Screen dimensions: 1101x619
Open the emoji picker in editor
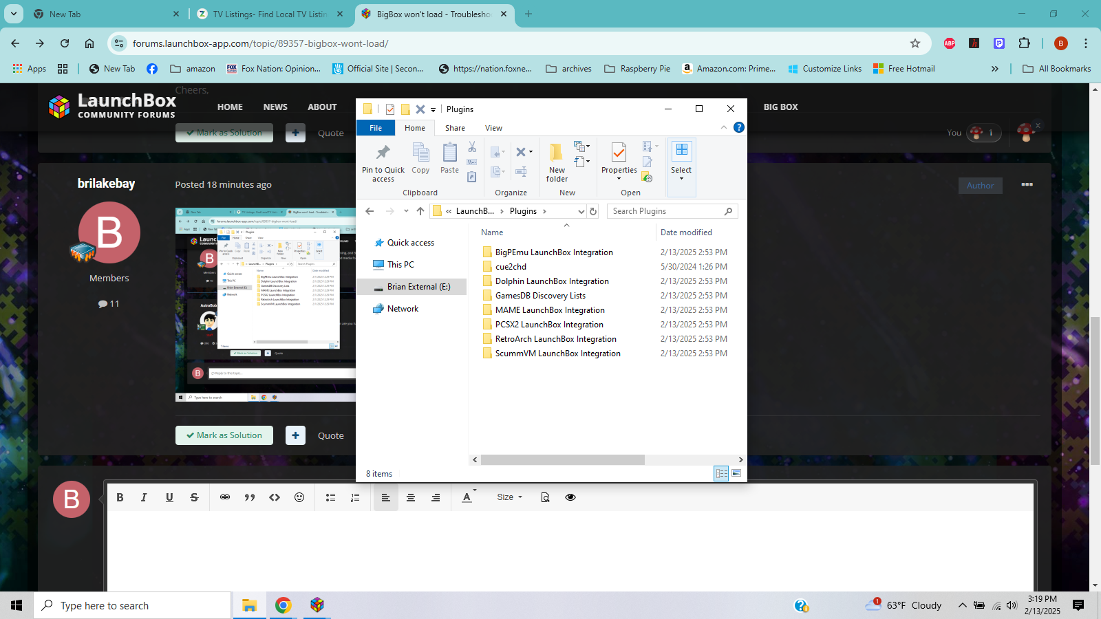point(299,497)
